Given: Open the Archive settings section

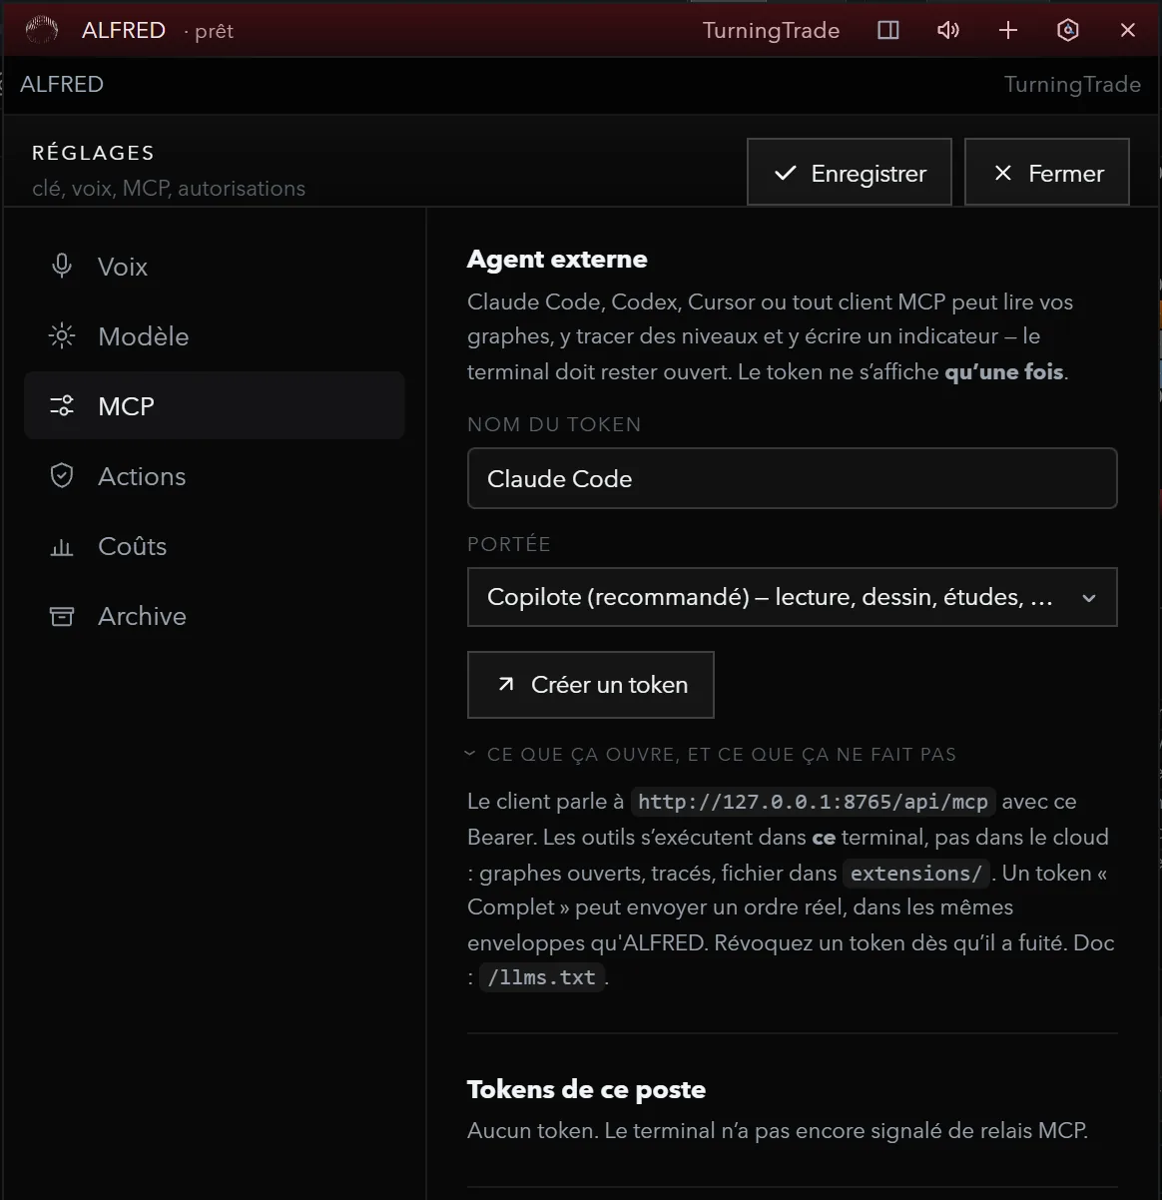Looking at the screenshot, I should (x=215, y=616).
